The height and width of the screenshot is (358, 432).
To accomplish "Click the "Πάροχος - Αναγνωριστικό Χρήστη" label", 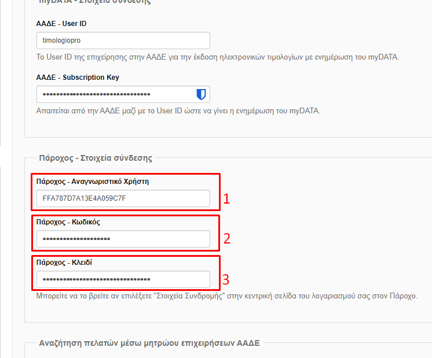I will tap(93, 182).
